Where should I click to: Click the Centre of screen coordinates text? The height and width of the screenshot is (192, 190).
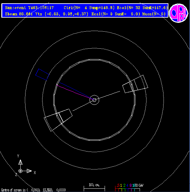click(x=33, y=190)
